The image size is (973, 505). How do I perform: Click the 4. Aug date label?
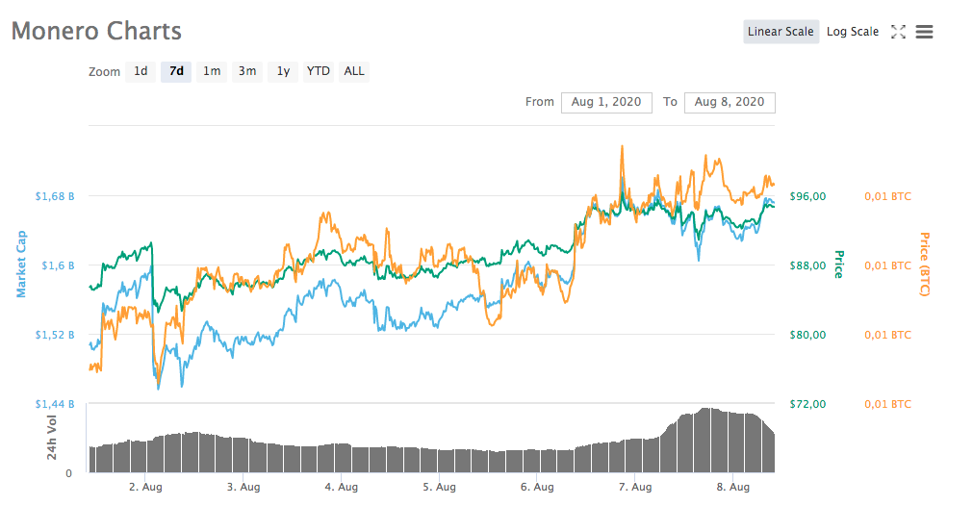(x=342, y=487)
